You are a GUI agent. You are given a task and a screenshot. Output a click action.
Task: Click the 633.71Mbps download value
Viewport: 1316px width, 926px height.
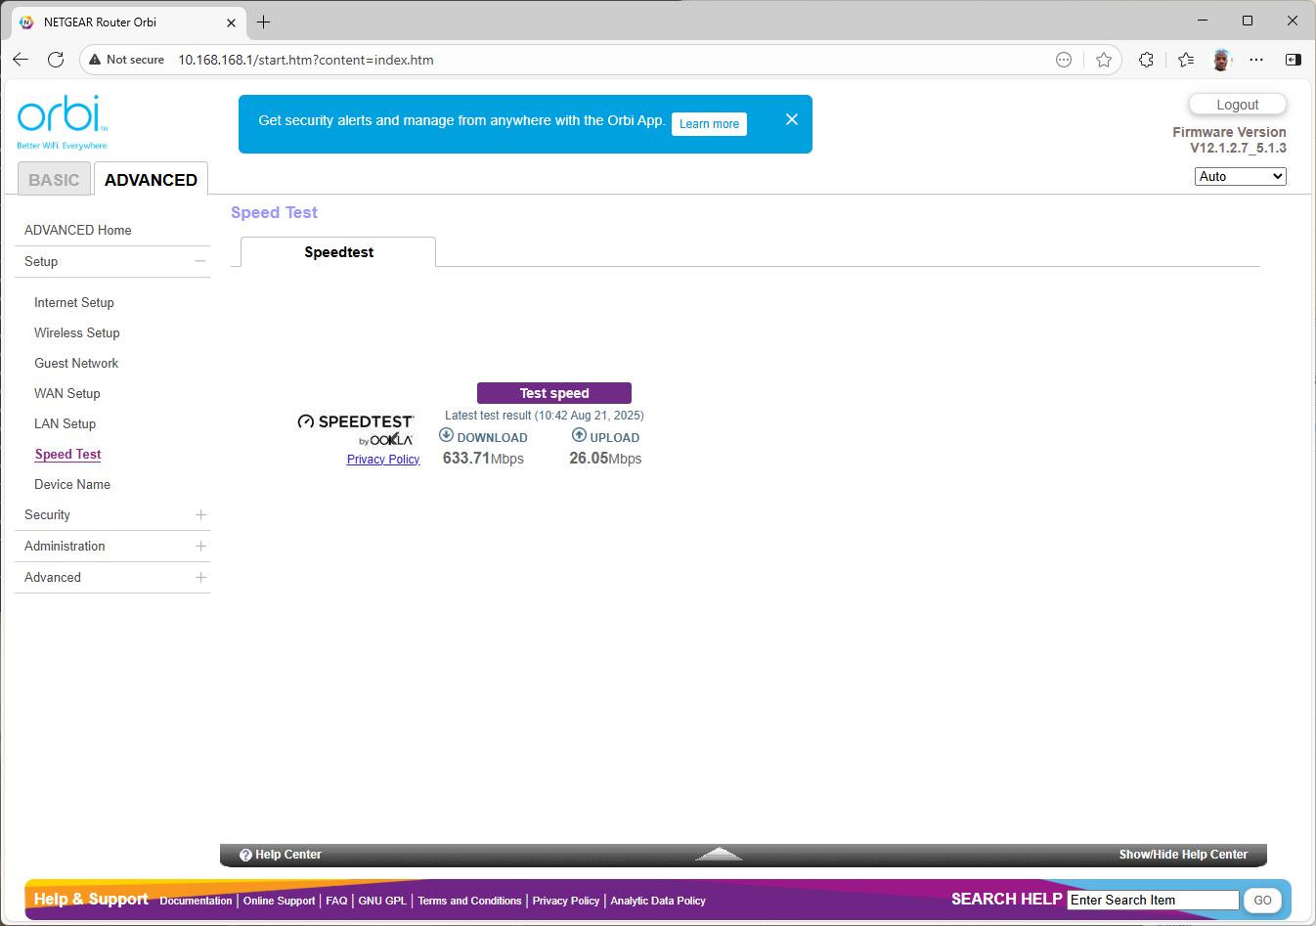coord(483,459)
